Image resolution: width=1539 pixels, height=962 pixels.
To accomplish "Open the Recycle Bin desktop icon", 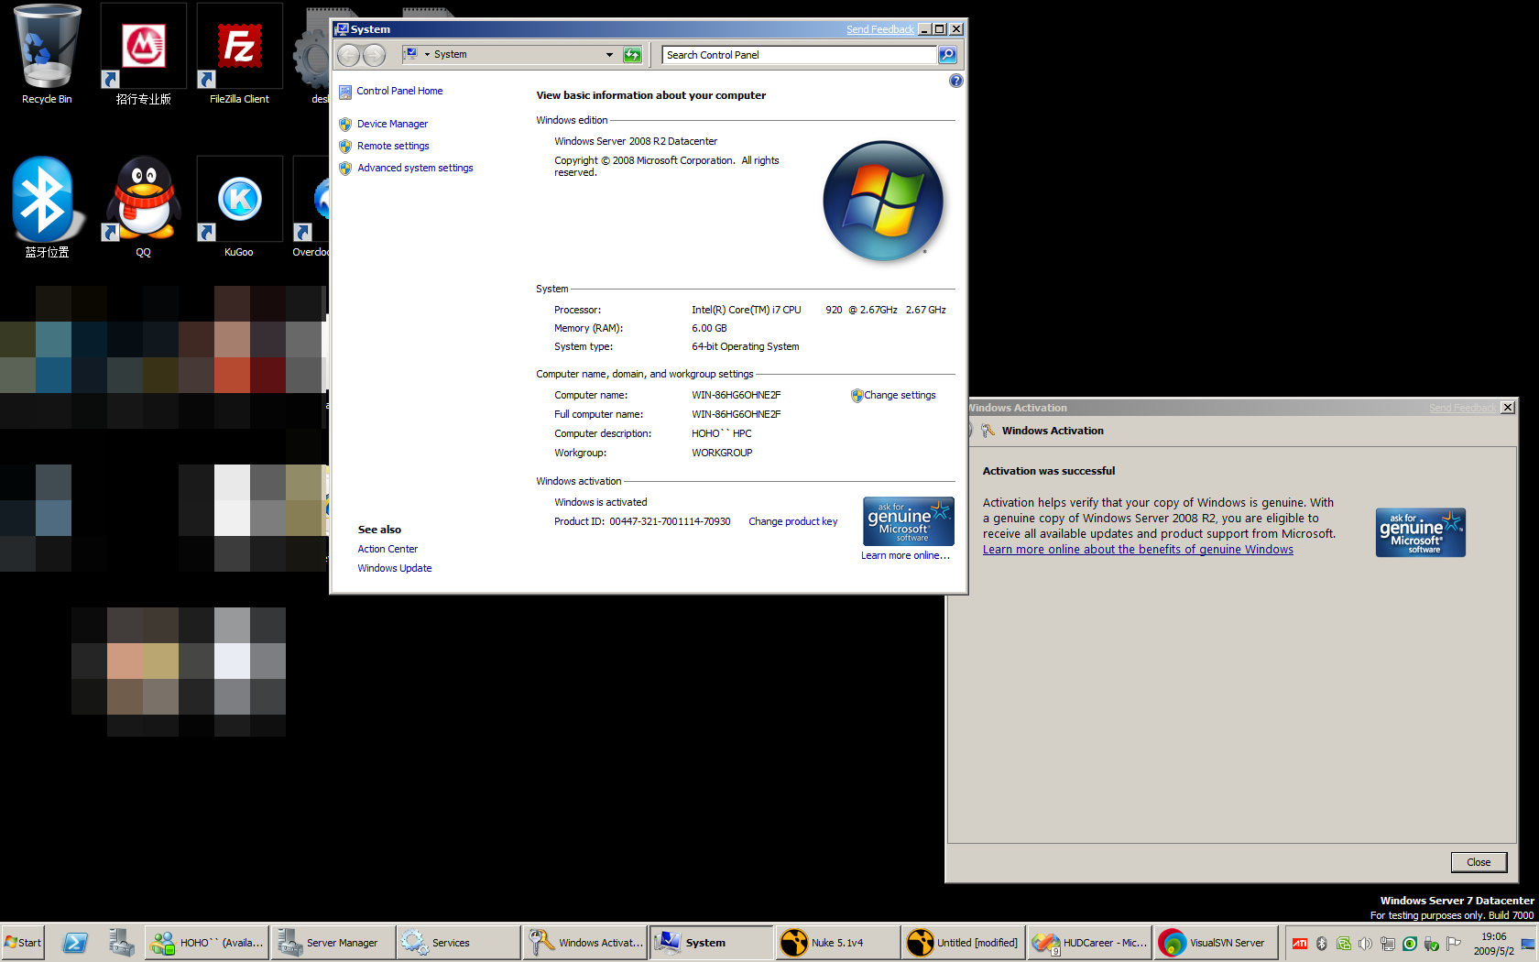I will [47, 53].
